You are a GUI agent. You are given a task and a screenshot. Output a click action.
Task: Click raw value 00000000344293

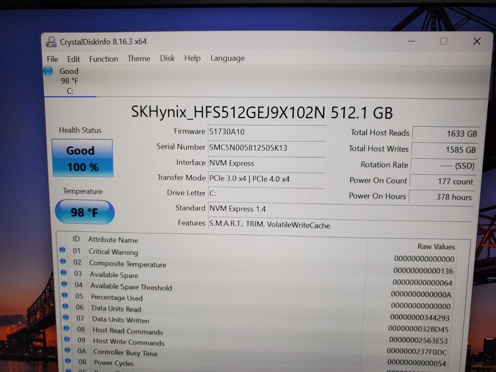coord(420,317)
